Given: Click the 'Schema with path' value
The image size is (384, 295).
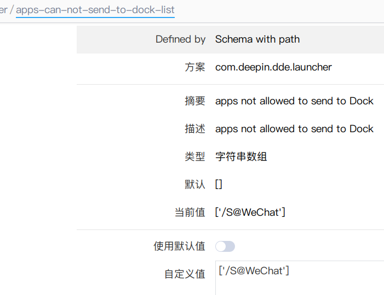Looking at the screenshot, I should (257, 39).
